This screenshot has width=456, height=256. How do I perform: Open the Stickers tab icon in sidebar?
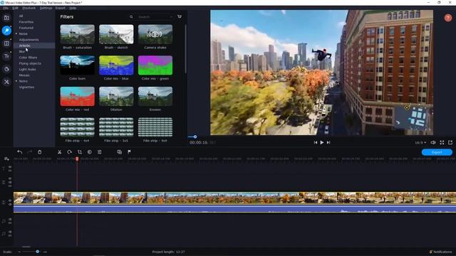point(6,69)
